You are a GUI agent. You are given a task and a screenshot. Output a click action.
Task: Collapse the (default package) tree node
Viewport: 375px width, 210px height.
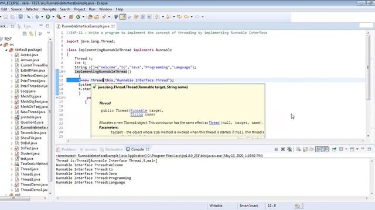pyautogui.click(x=6, y=50)
